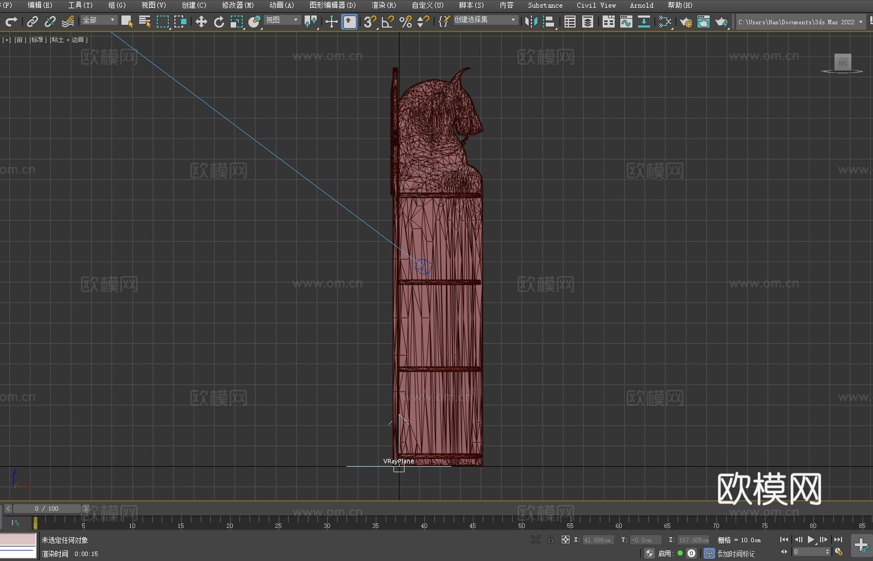Click the [标准] viewport shading label
Screen dimensions: 873x561
38,40
